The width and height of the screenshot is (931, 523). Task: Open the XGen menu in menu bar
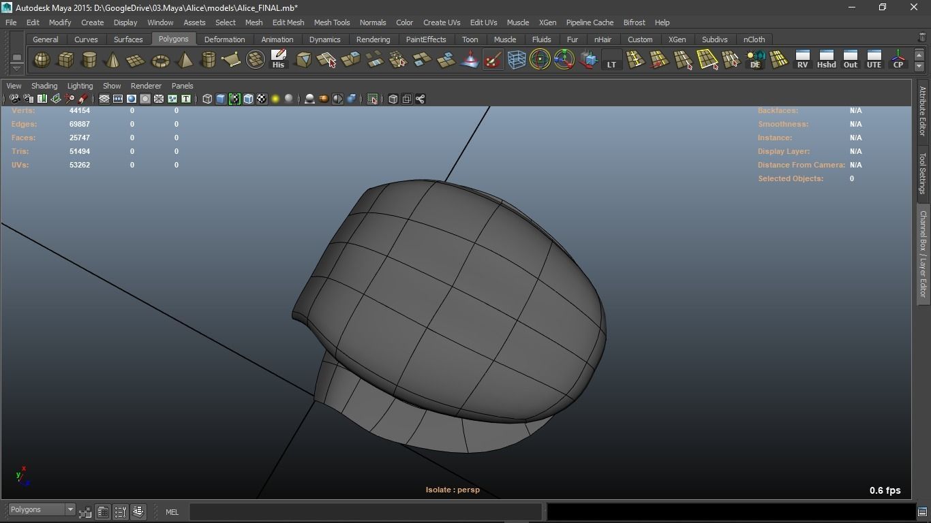point(547,22)
